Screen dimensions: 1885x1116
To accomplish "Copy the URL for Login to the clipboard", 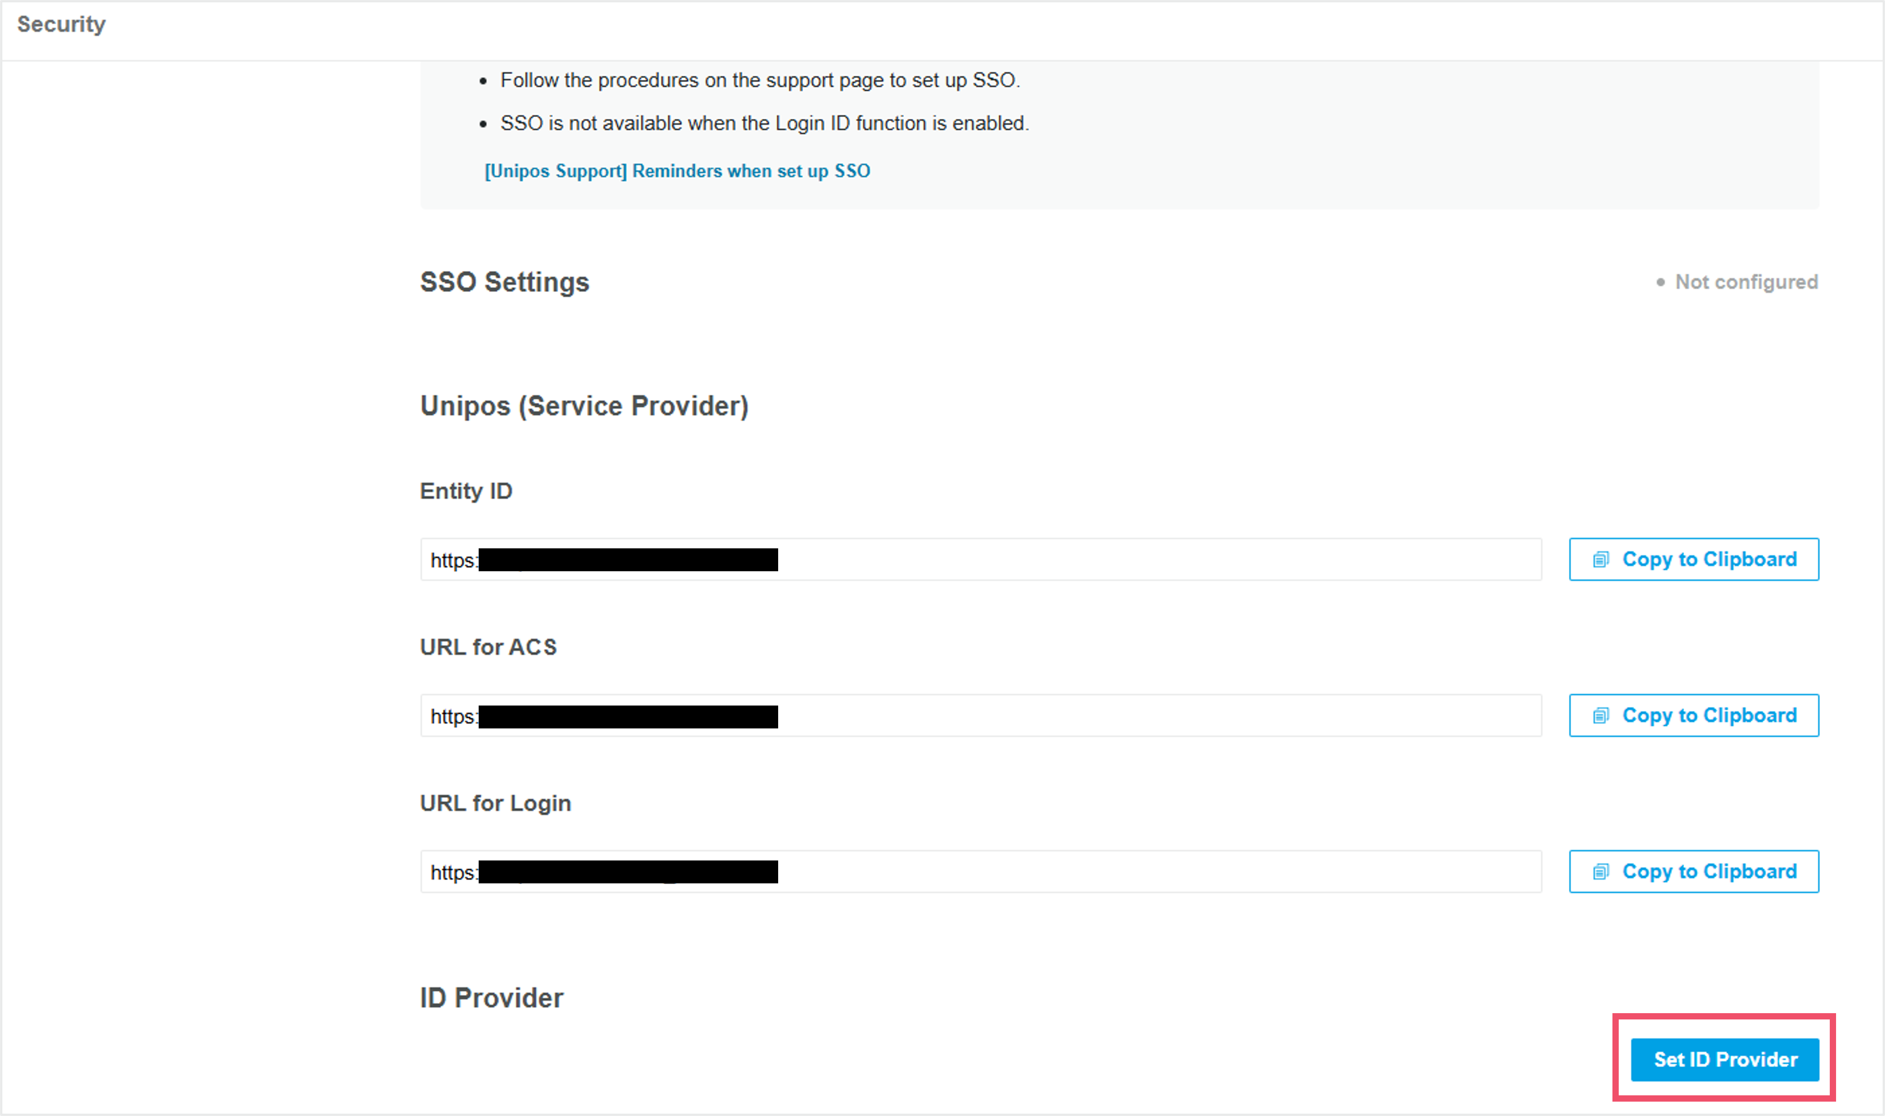I will [1694, 872].
